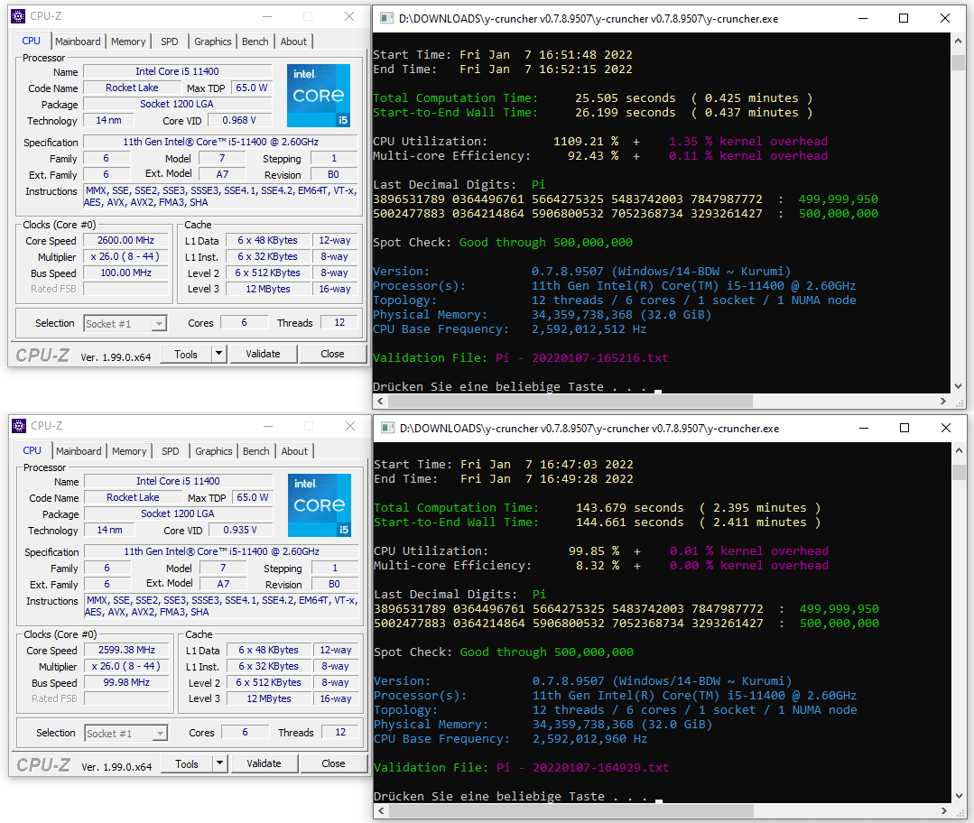The height and width of the screenshot is (823, 974).
Task: Select Bench tab in upper CPU-Z
Action: (x=255, y=42)
